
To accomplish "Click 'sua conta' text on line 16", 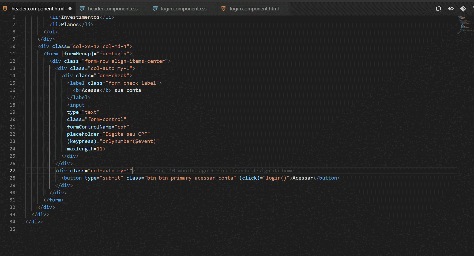I will click(x=128, y=90).
